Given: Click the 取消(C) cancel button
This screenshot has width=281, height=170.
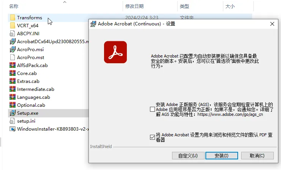Looking at the screenshot, I should pos(257,156).
